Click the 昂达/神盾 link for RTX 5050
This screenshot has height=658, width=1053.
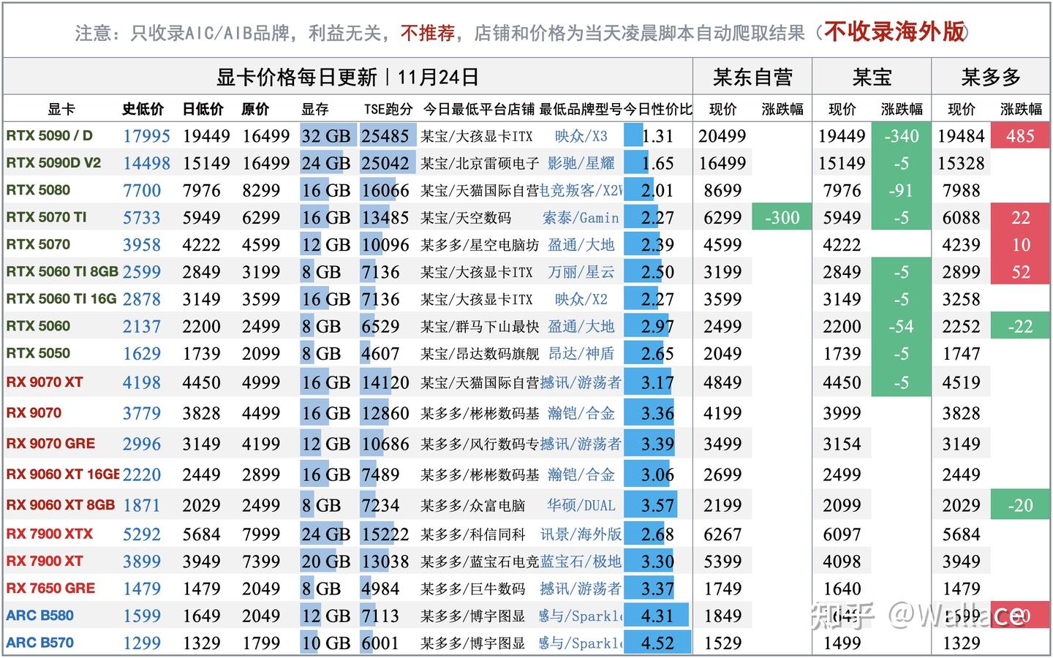pos(581,353)
